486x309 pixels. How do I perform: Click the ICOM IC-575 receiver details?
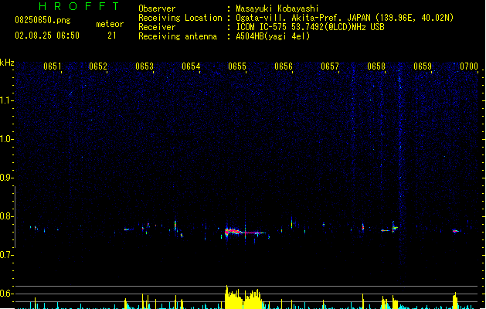[x=310, y=27]
